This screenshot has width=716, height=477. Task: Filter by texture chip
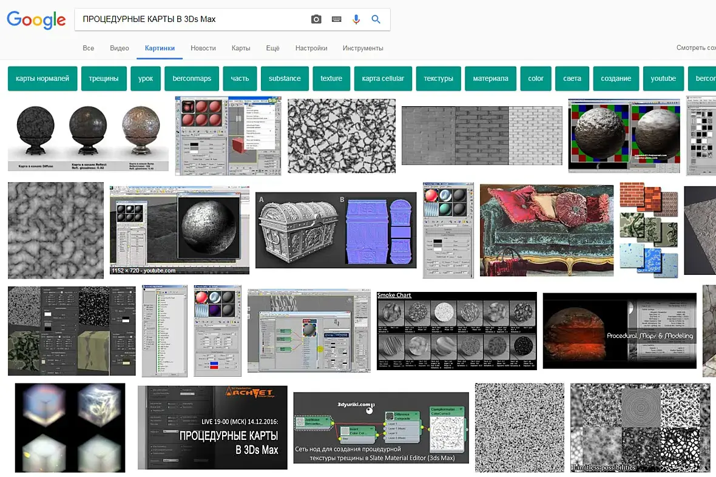pos(331,78)
